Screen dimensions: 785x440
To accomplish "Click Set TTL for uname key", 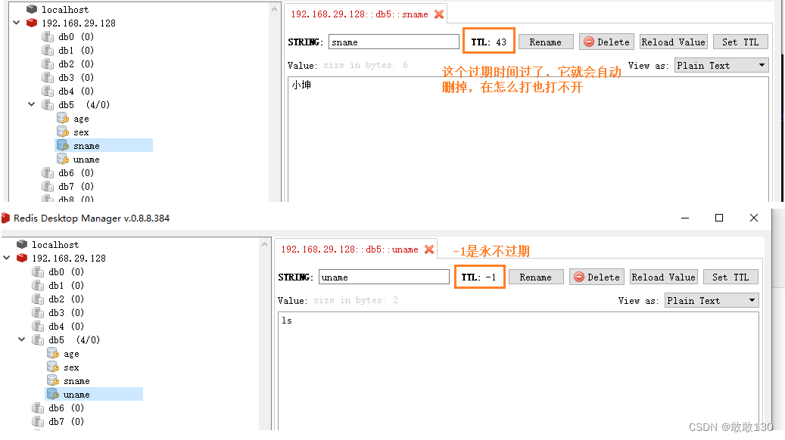I will (730, 277).
